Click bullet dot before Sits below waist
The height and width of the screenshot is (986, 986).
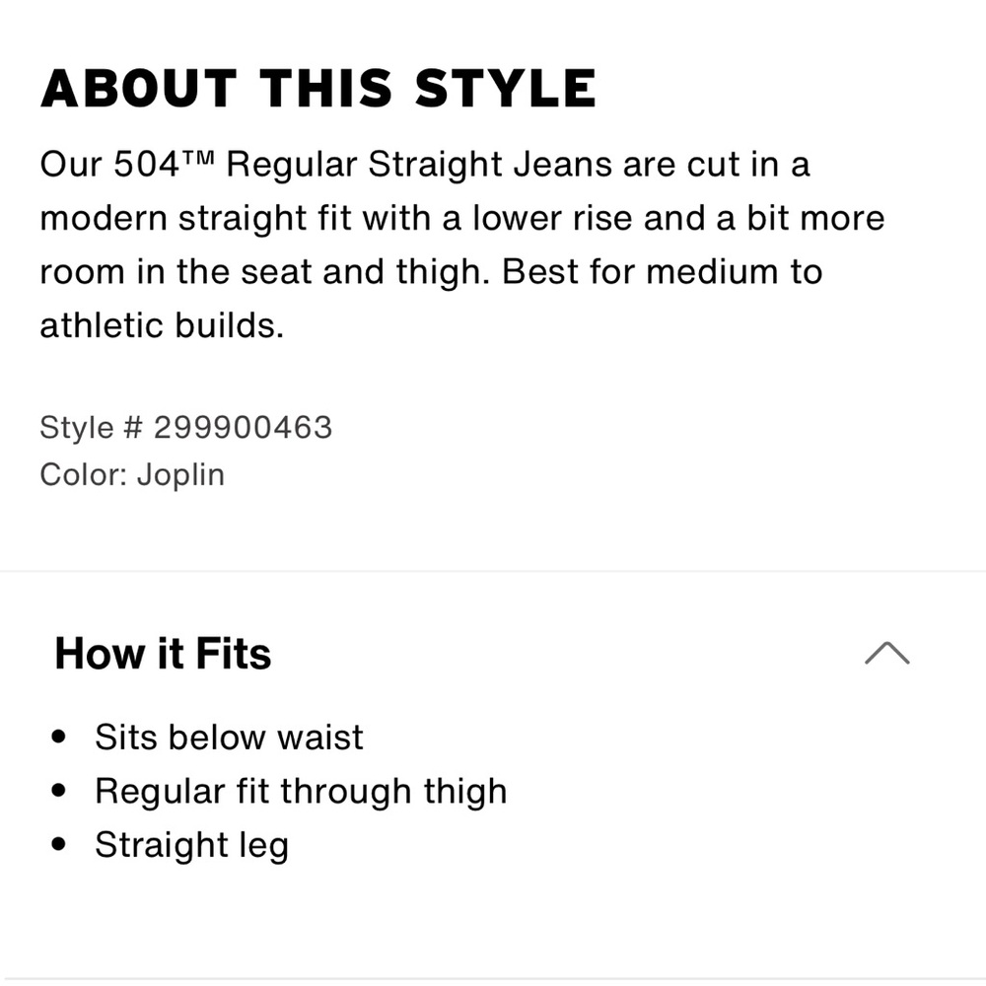58,737
